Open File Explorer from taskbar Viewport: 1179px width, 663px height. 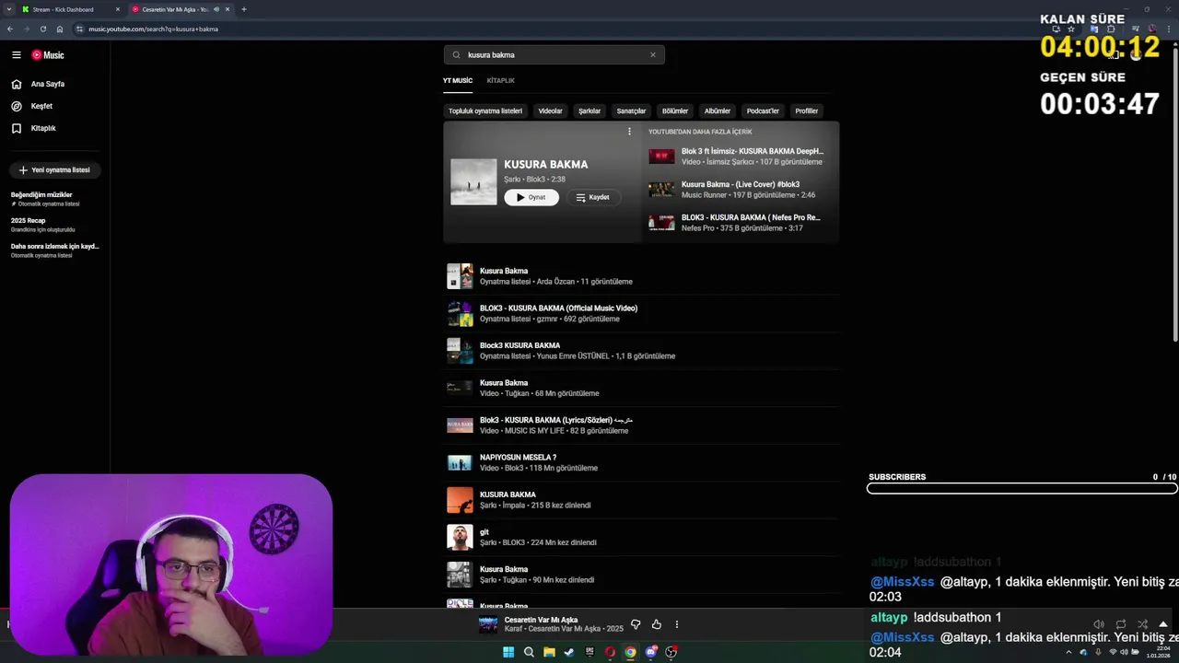click(549, 652)
